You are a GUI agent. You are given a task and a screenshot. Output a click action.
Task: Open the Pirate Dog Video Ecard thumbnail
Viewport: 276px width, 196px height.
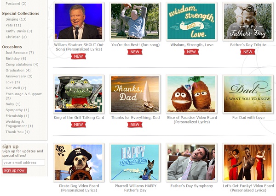click(x=79, y=163)
